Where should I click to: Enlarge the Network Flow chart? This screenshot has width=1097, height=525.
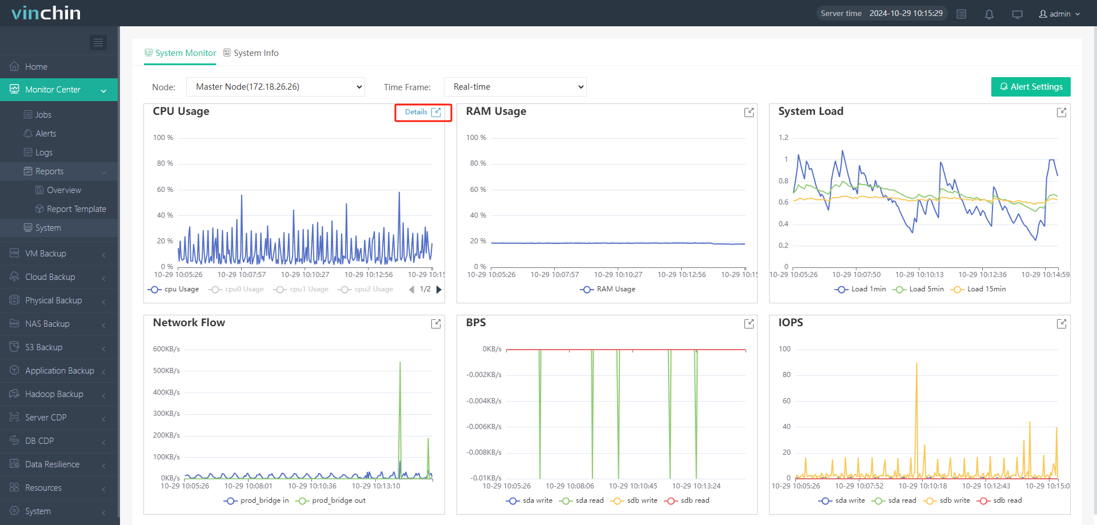[436, 324]
